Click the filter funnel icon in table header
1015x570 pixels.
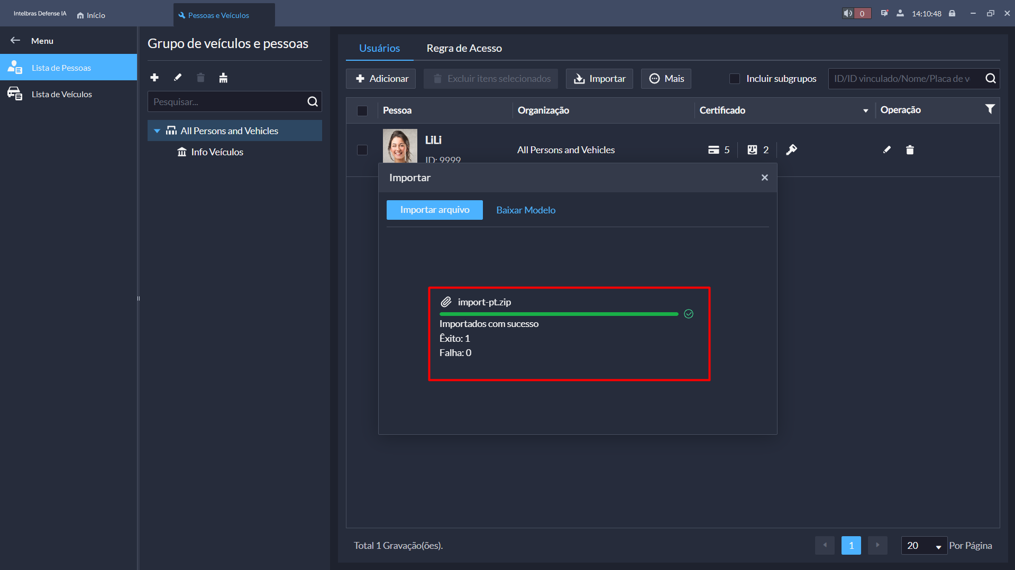990,109
